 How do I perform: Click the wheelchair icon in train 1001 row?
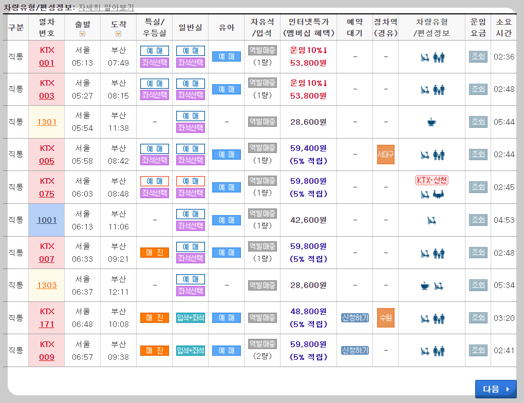[x=431, y=220]
